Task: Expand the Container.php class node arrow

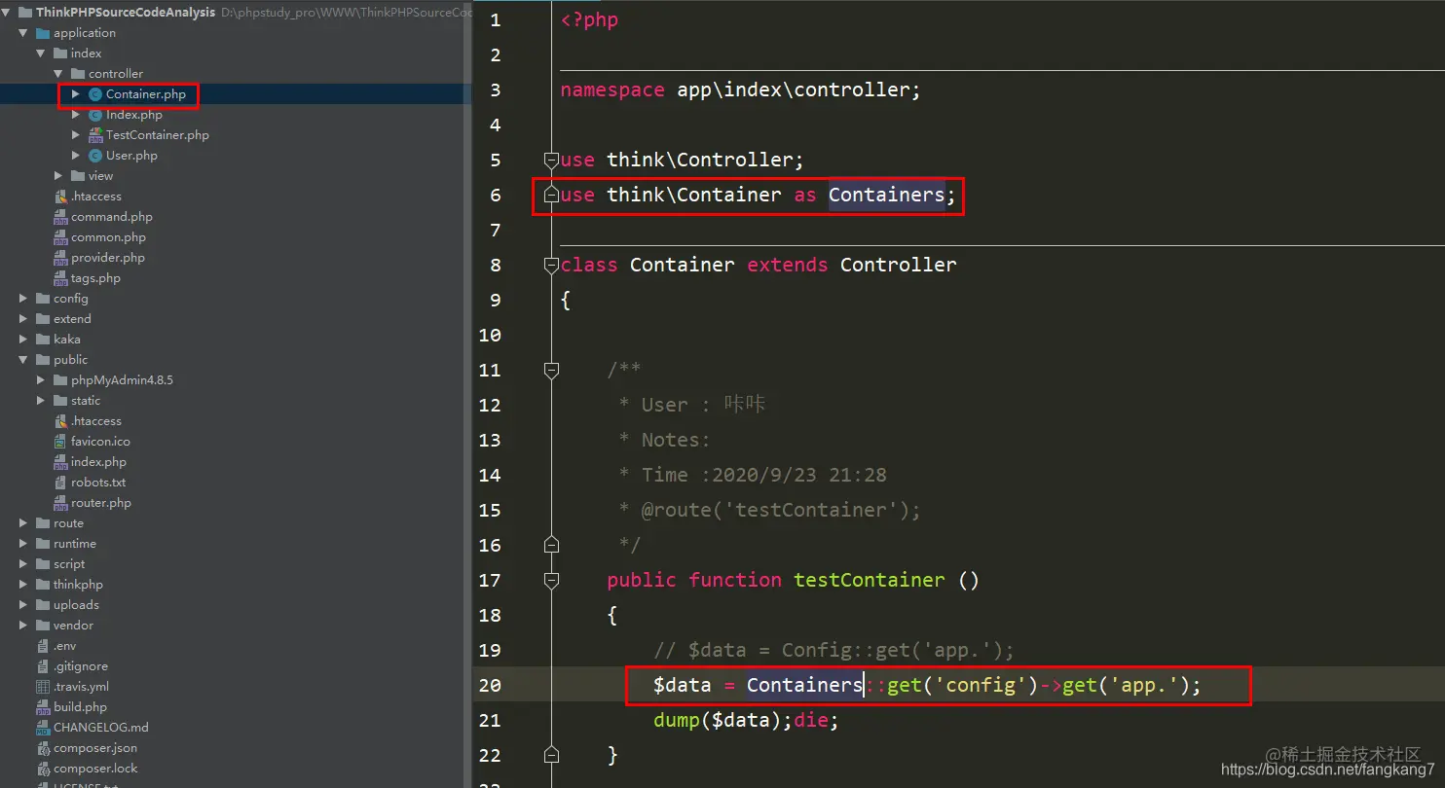Action: [76, 94]
